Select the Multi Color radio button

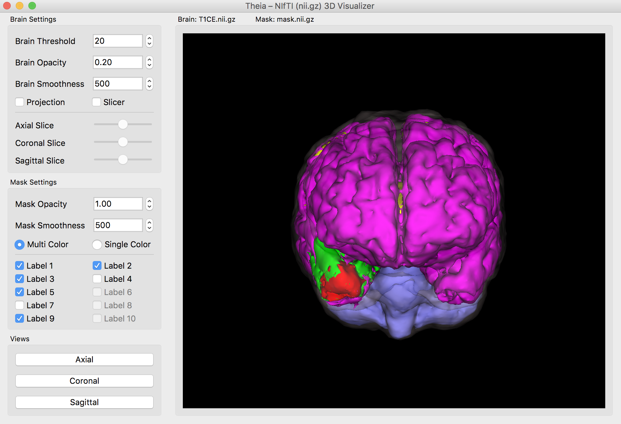tap(20, 244)
